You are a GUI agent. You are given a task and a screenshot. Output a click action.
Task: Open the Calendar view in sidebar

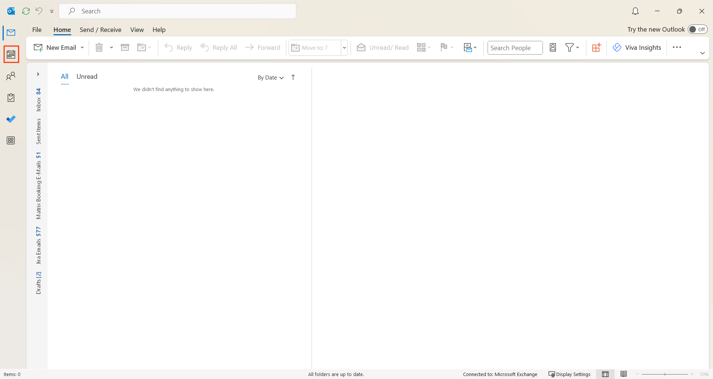(x=11, y=55)
